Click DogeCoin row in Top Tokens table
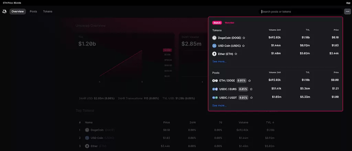This screenshot has height=151, width=352. 176,130
